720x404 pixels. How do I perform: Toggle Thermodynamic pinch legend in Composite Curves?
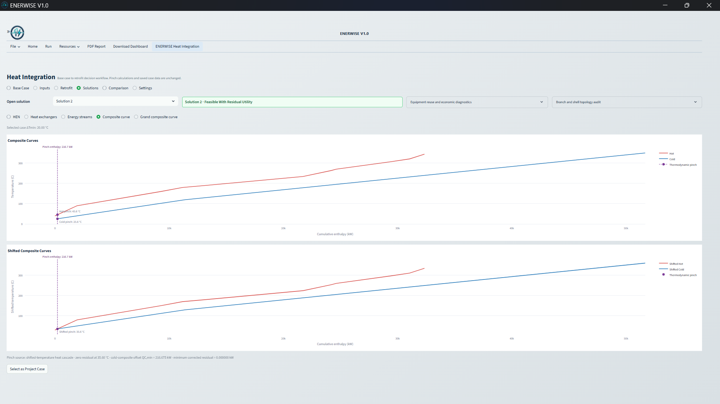[x=678, y=165]
